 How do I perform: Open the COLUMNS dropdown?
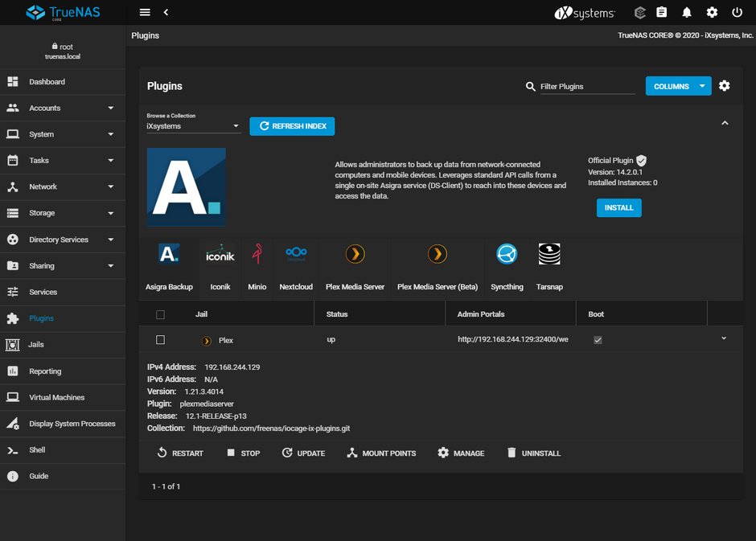click(678, 86)
